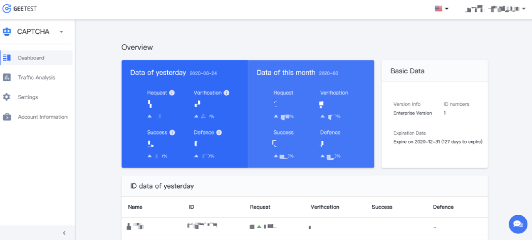
Task: Click the Request column header
Action: pos(260,207)
